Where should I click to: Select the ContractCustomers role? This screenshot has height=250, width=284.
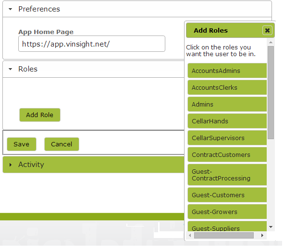coord(227,155)
